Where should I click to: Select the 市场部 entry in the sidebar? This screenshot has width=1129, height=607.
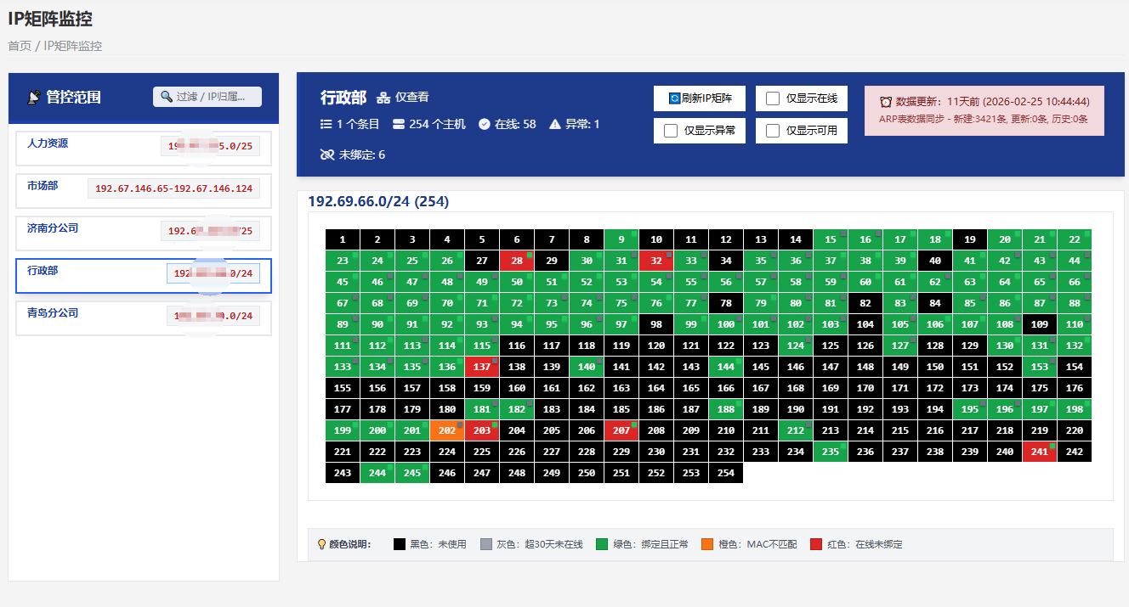point(44,184)
